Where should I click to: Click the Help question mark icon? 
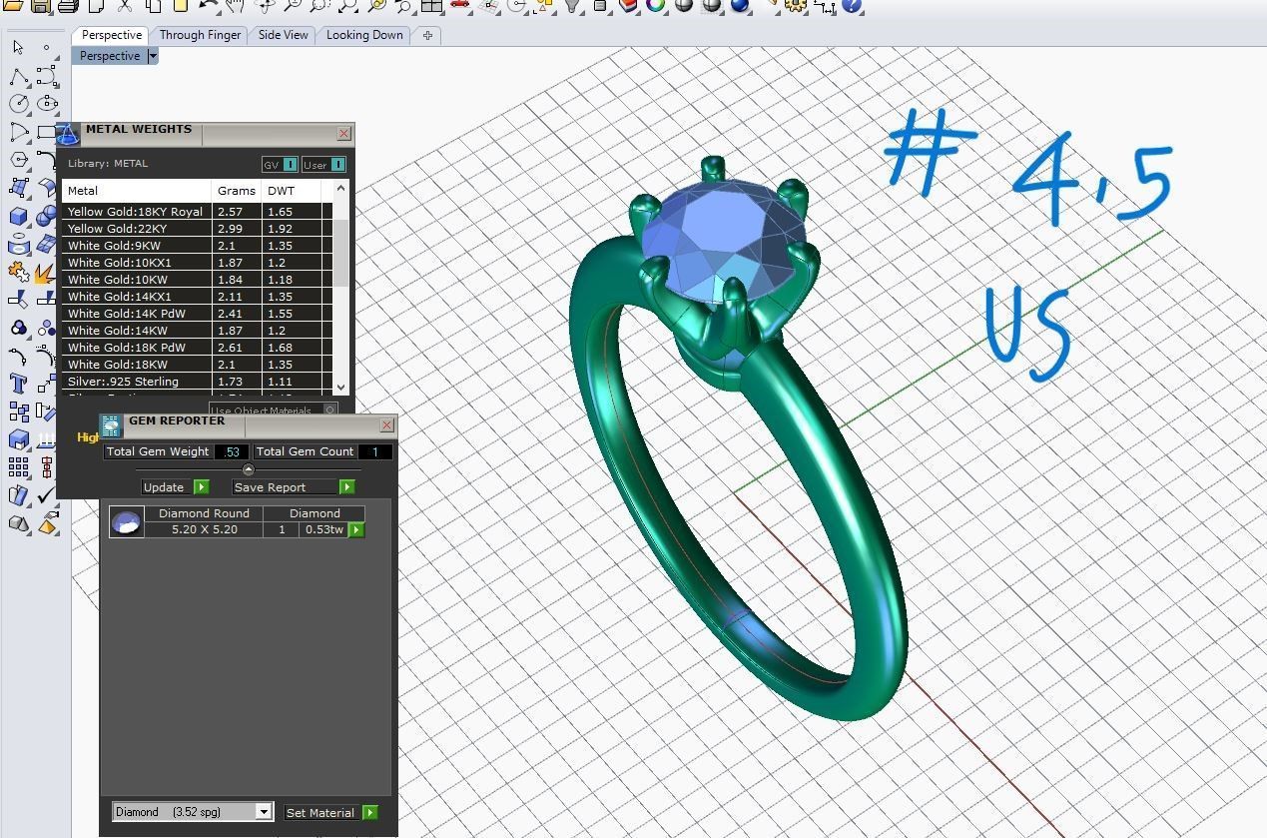pos(852,6)
